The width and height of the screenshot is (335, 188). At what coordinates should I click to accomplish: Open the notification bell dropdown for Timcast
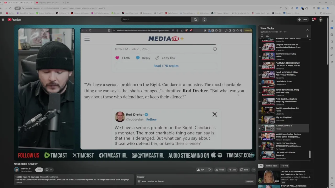point(49,170)
